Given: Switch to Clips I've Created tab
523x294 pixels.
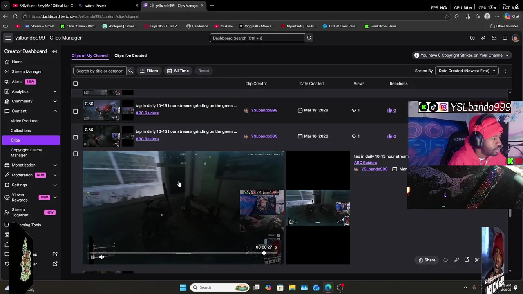Looking at the screenshot, I should click(x=130, y=56).
